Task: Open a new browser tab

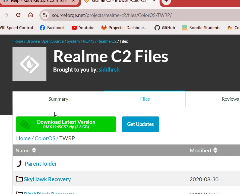Action: pos(166,1)
